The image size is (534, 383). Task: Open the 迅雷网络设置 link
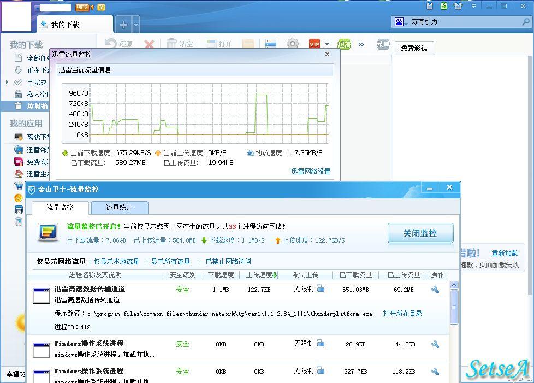coord(311,172)
